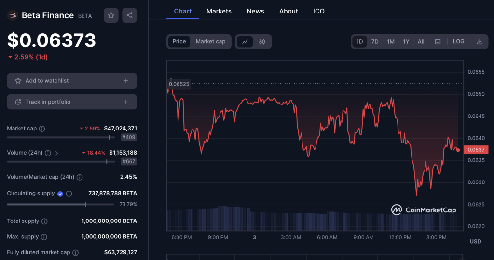
Task: Click the 6:00 AM time axis label
Action: pos(327,237)
